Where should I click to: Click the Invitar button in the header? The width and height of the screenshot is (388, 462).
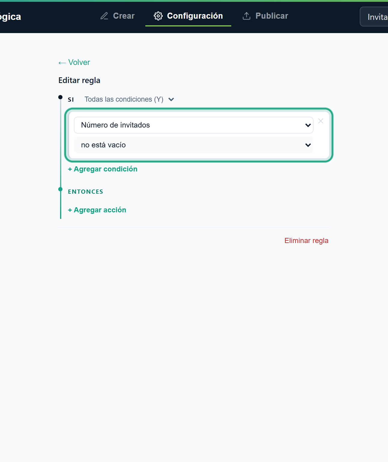coord(374,17)
